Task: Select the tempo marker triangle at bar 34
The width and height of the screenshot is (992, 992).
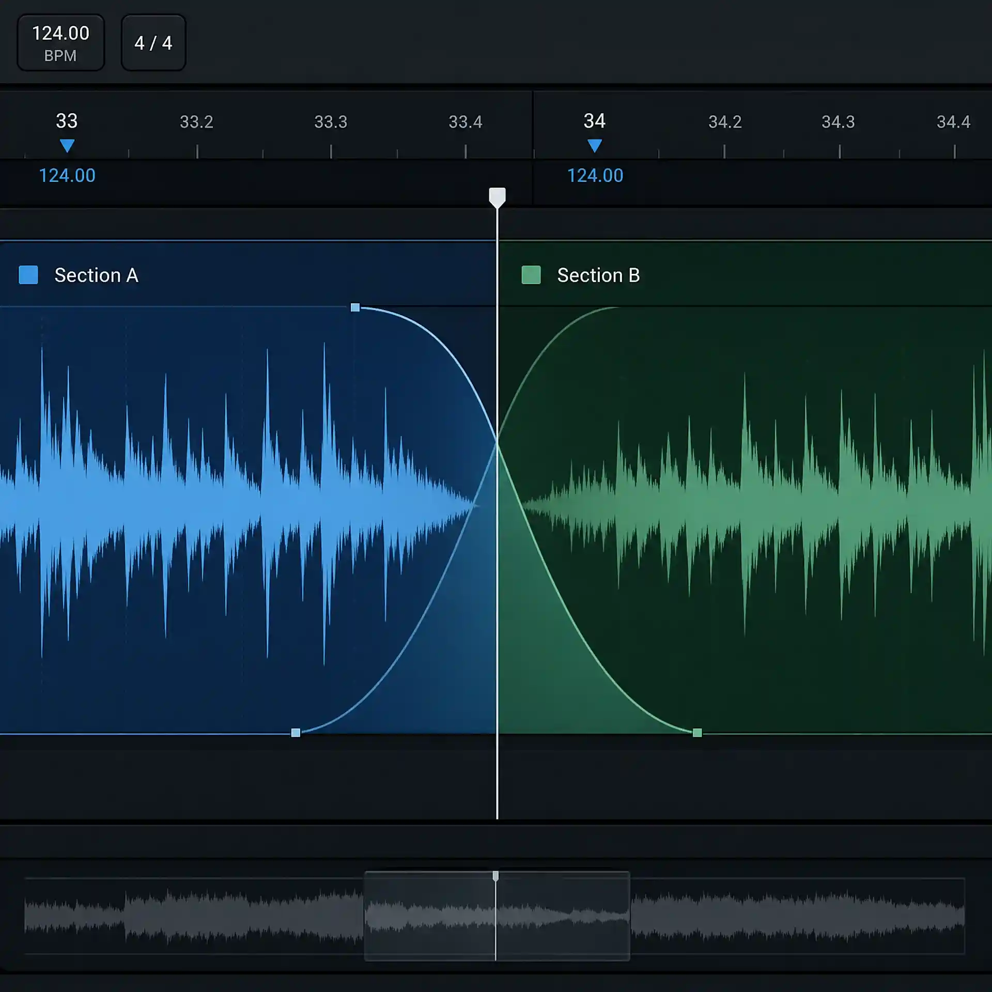Action: [x=595, y=146]
